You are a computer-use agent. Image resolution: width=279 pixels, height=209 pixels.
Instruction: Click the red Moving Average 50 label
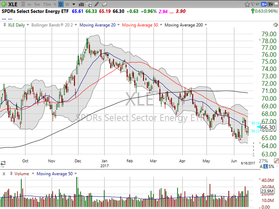140,25
